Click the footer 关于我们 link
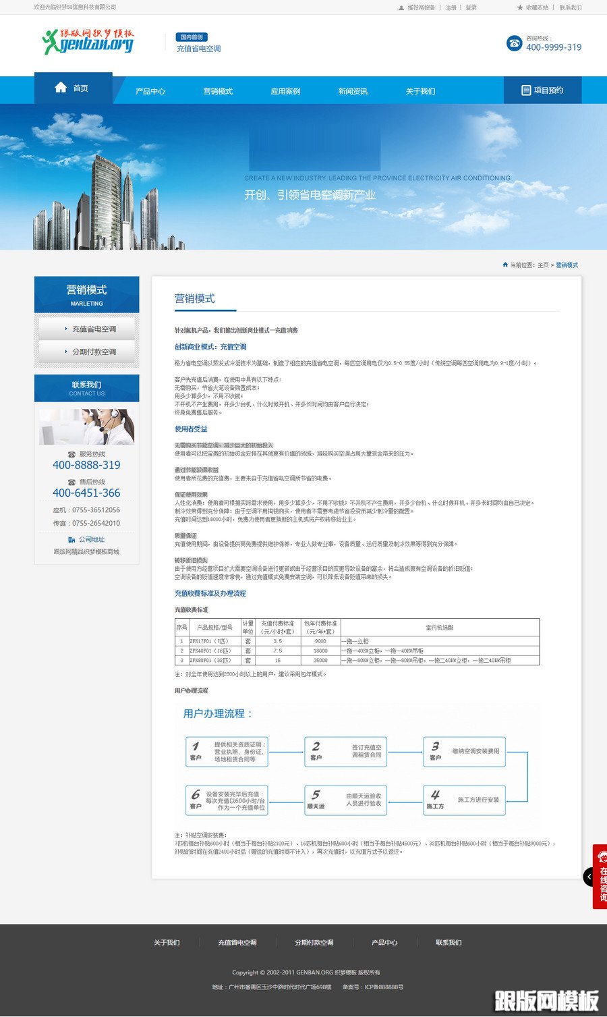Screen dimensions: 607x1017 click(x=167, y=943)
